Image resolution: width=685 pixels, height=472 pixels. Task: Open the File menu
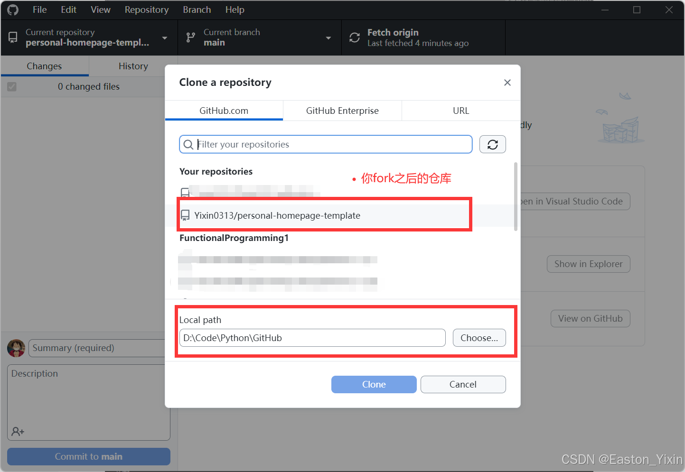point(40,10)
